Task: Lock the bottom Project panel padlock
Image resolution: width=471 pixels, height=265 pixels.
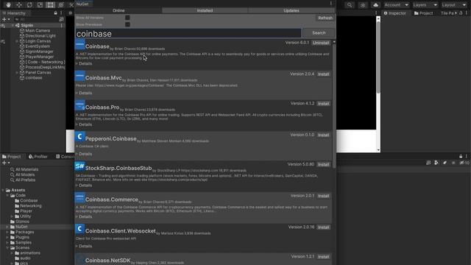Action: [x=461, y=156]
